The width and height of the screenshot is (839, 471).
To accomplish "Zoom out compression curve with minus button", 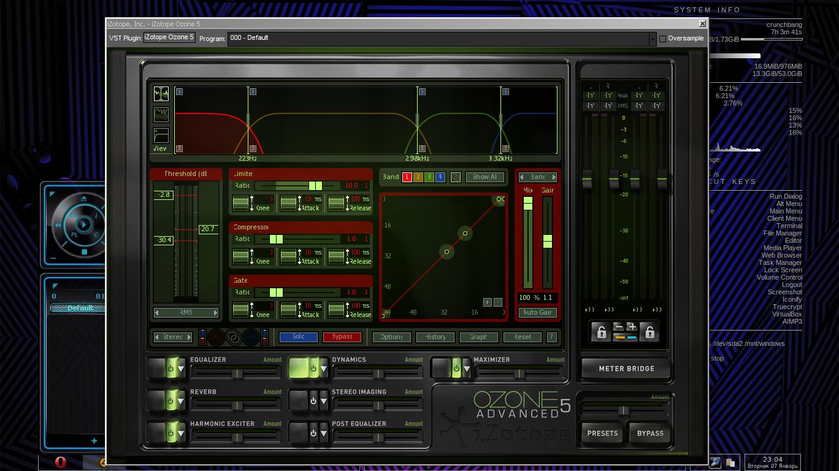I will coord(498,302).
